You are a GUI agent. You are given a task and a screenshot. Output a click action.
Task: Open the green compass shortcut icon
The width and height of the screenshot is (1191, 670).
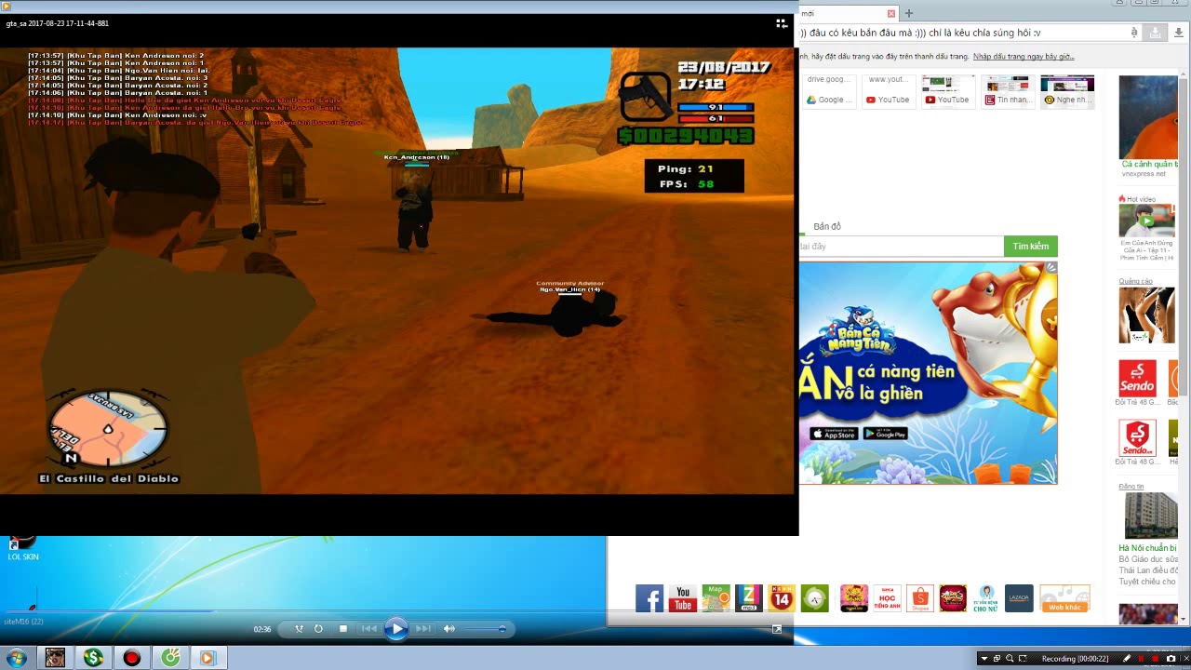(x=815, y=598)
